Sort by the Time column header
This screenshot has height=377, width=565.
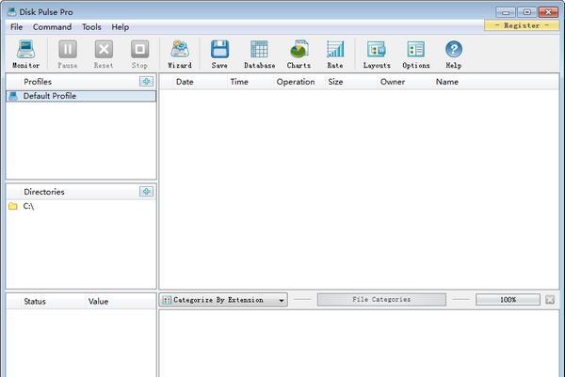pyautogui.click(x=239, y=82)
